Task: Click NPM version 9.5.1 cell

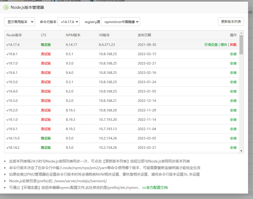Action: pos(69,54)
